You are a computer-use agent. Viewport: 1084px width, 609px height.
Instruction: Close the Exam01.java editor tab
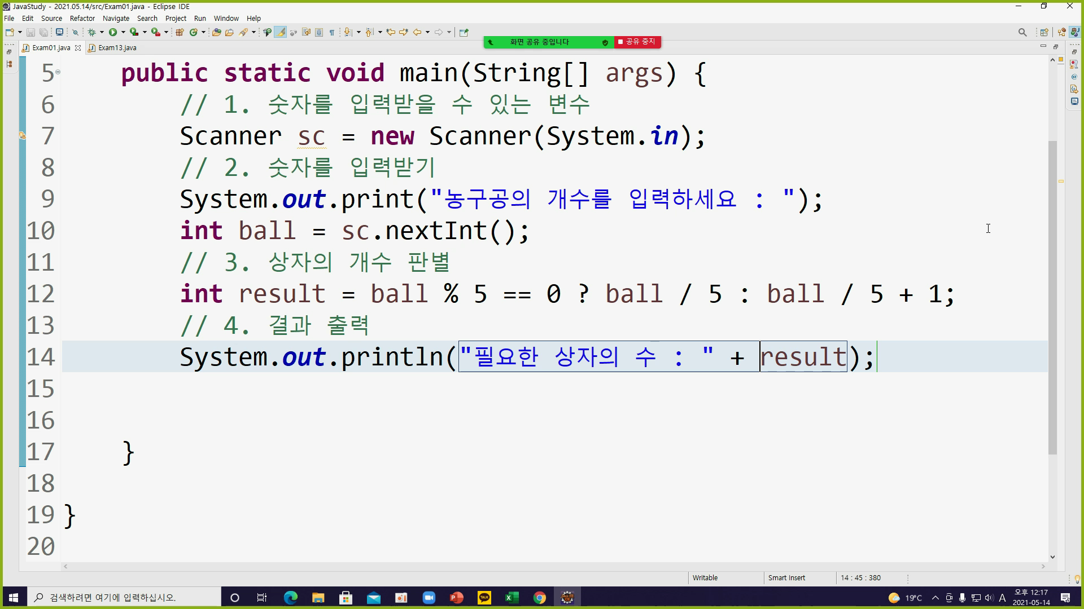[78, 48]
